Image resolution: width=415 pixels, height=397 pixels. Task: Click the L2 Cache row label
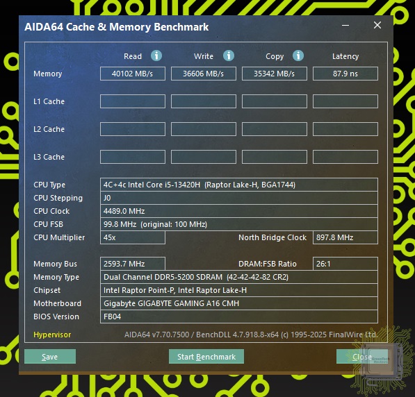click(49, 129)
